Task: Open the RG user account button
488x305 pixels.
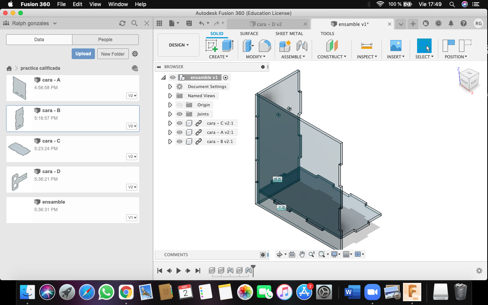Action: pyautogui.click(x=478, y=24)
